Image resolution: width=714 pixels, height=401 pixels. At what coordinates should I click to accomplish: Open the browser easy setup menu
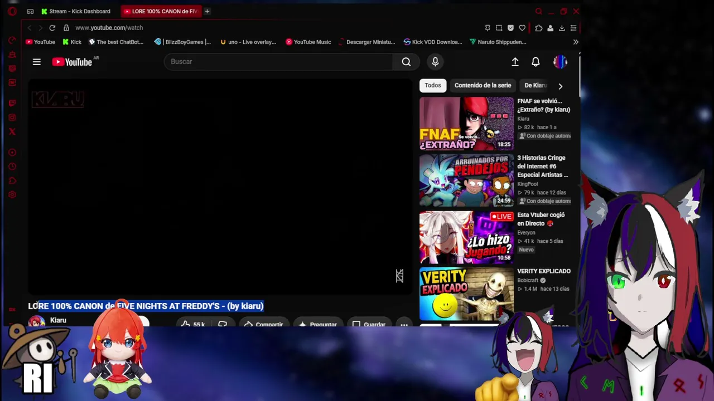[573, 28]
